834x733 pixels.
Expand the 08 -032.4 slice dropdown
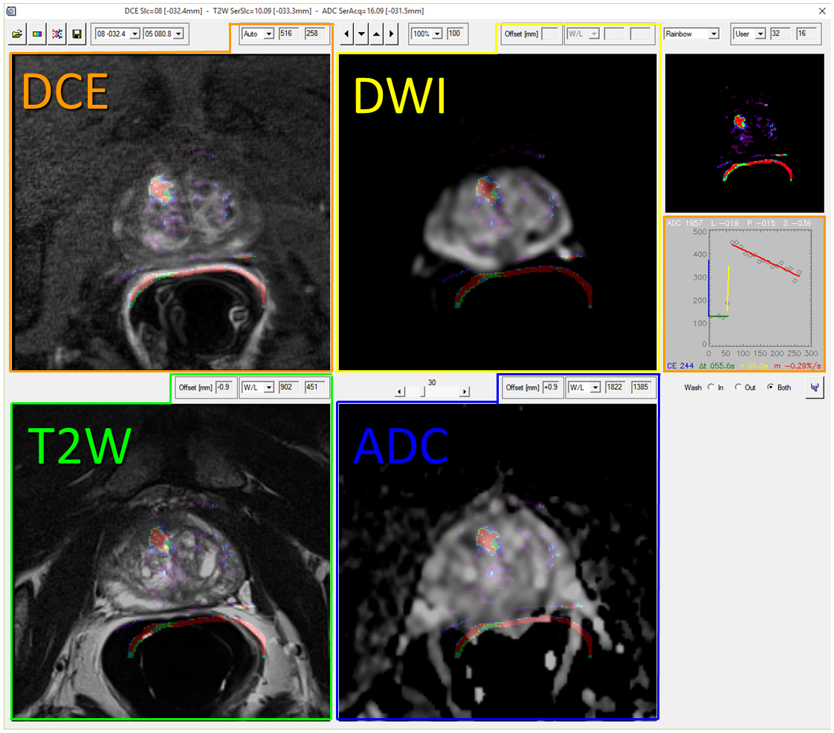tap(135, 34)
